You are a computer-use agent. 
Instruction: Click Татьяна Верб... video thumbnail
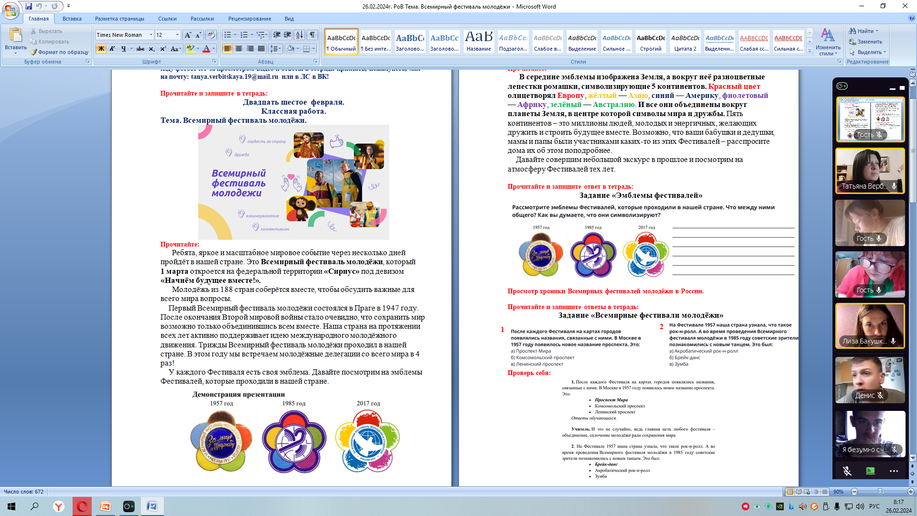tap(870, 171)
